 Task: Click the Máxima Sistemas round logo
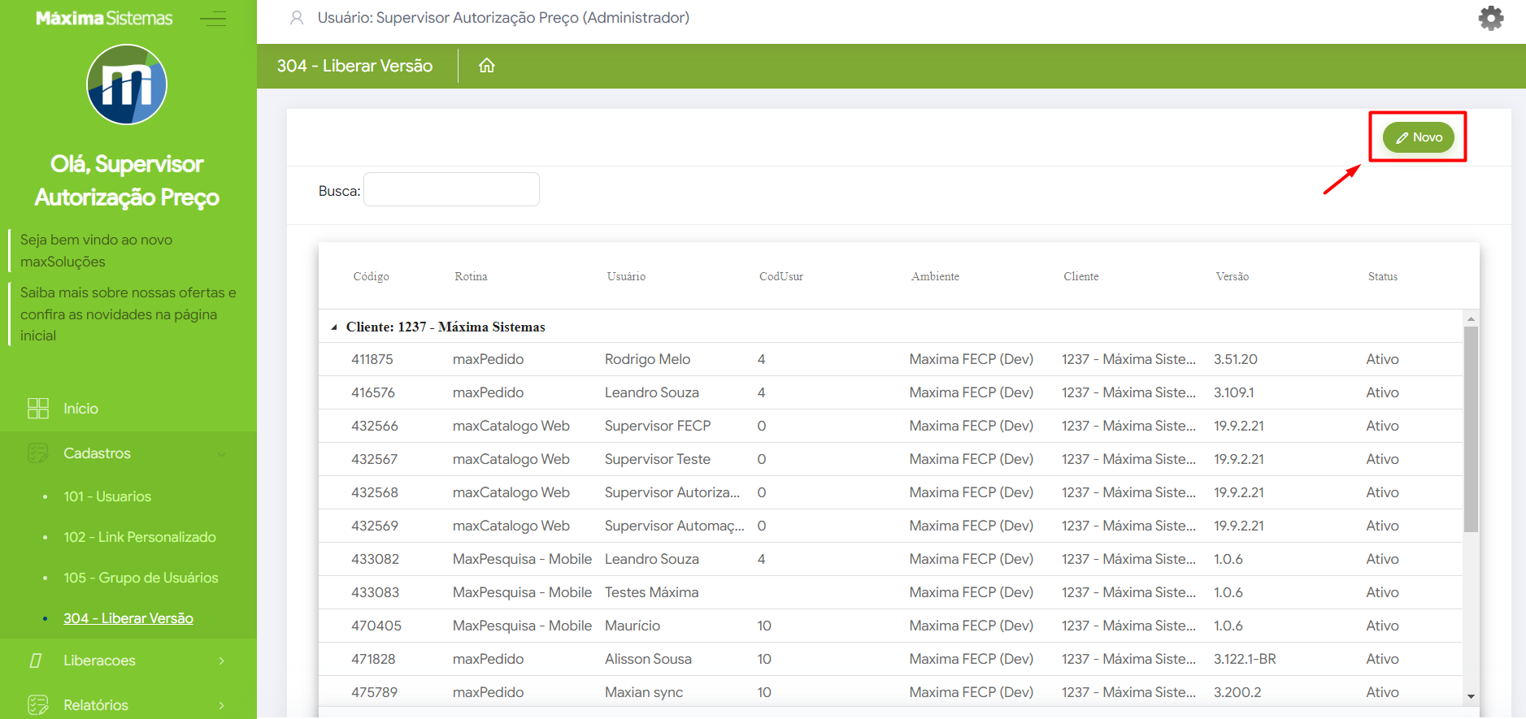pos(127,84)
